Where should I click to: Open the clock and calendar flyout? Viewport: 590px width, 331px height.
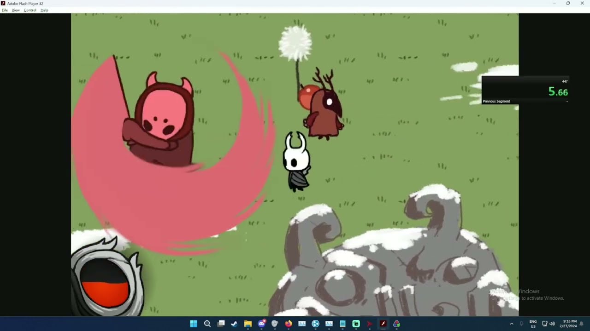click(570, 324)
